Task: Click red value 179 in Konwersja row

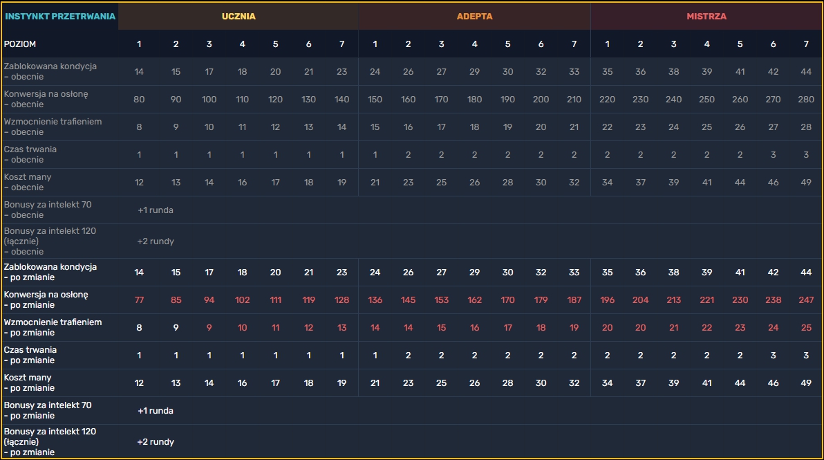Action: click(x=541, y=300)
